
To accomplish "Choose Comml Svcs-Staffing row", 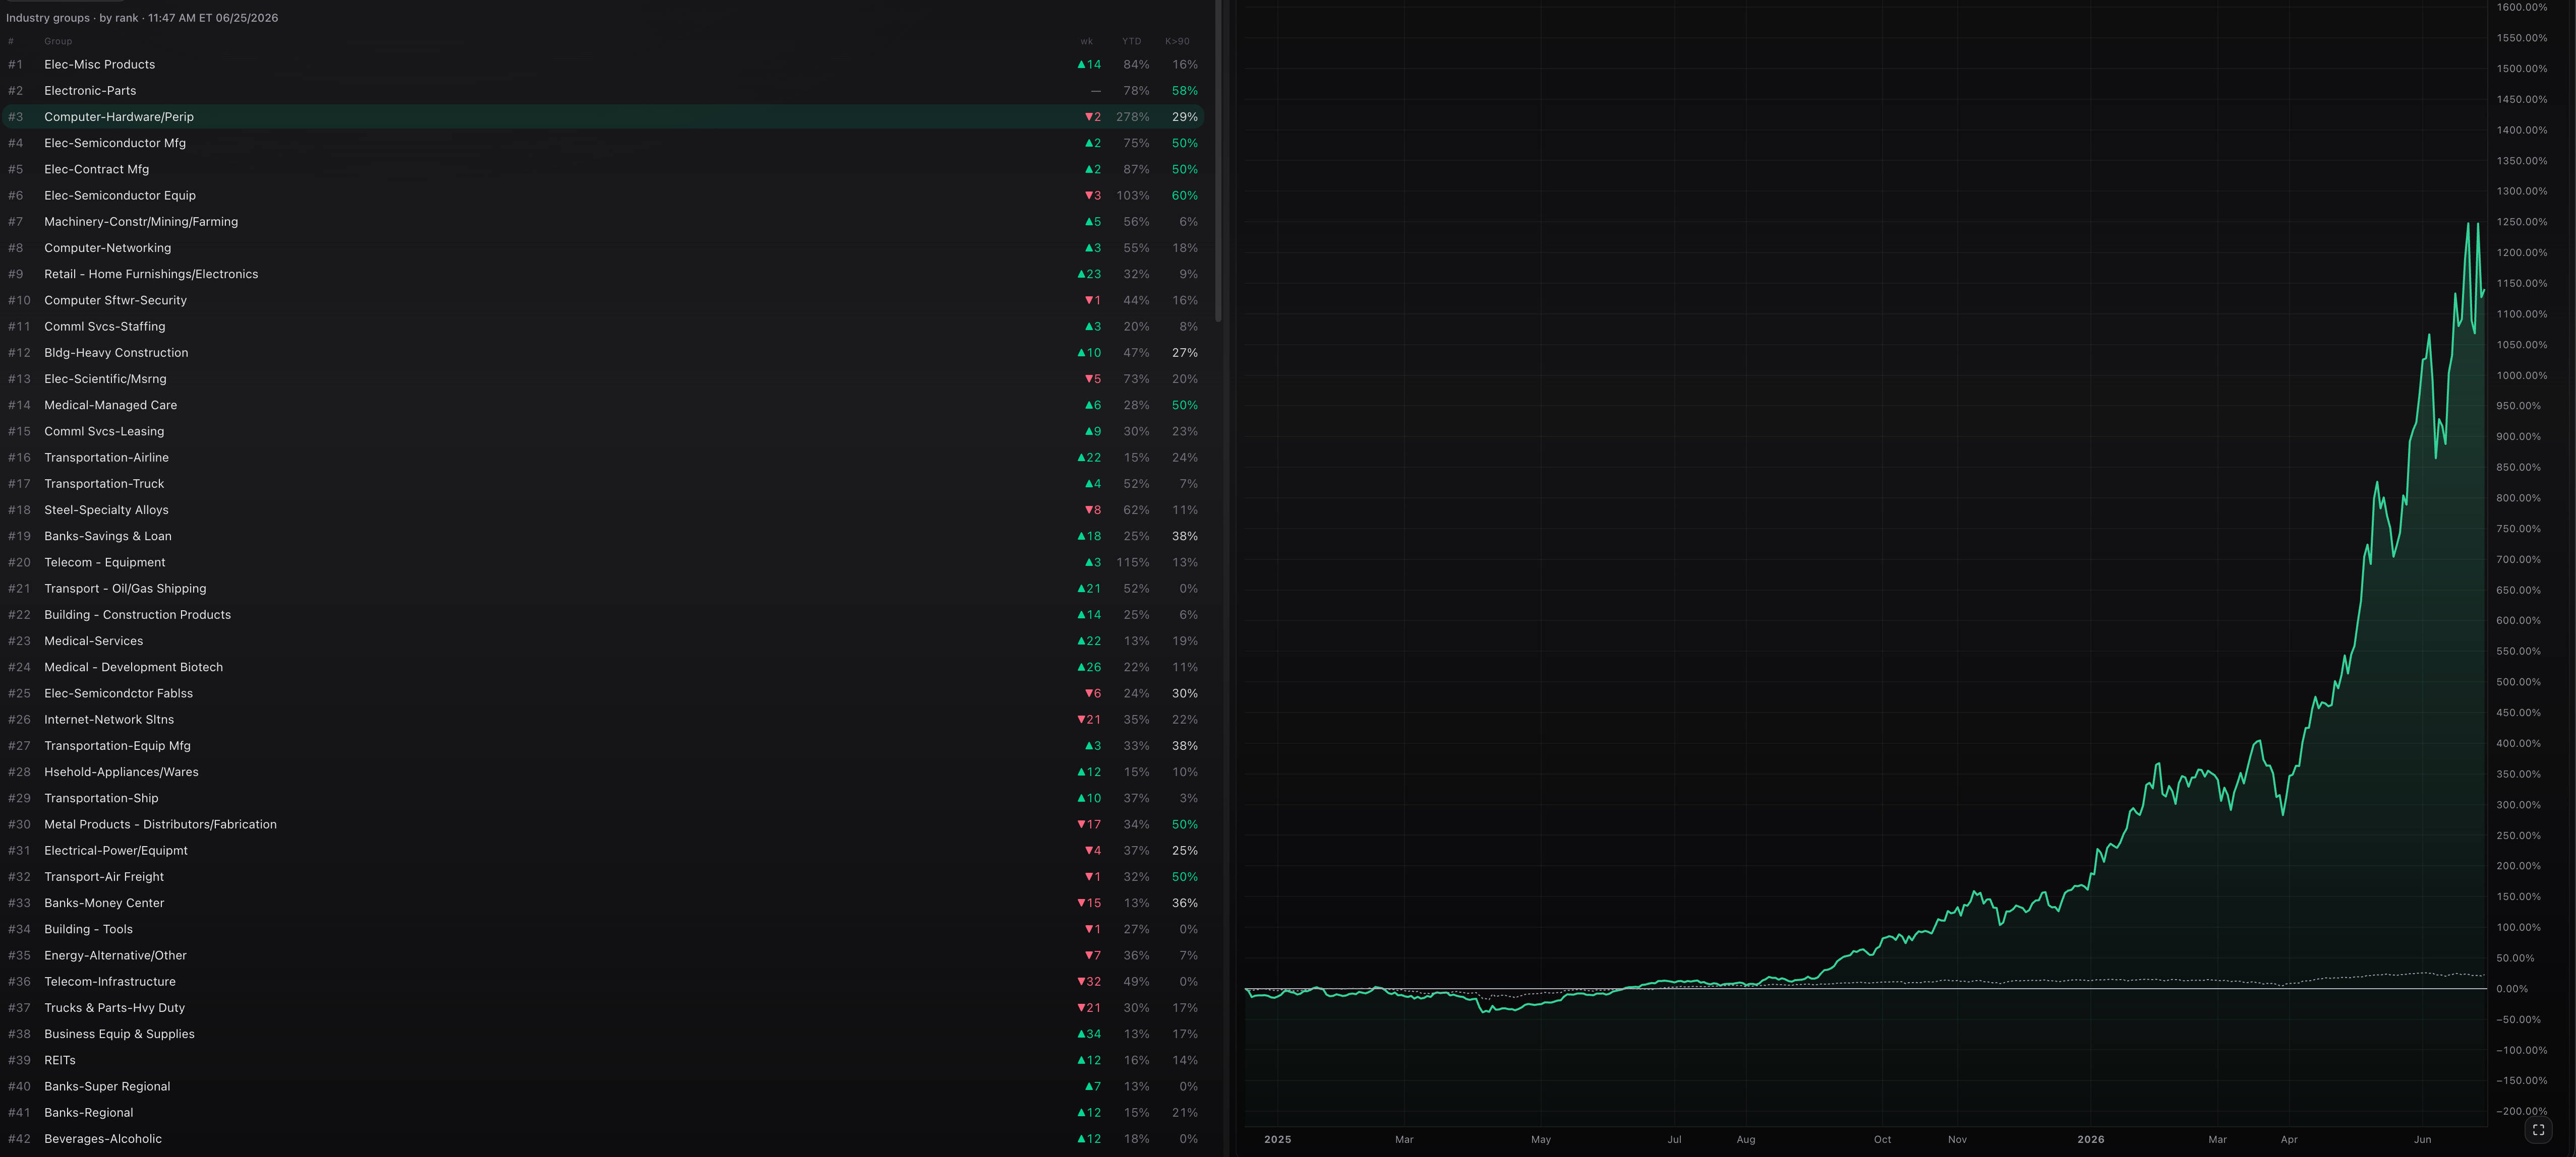I will (603, 327).
